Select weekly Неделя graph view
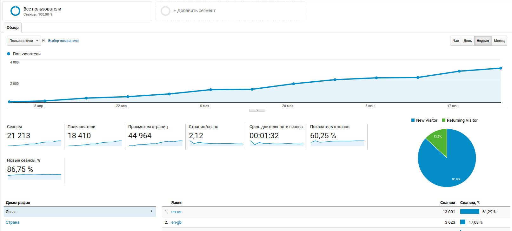Screen dimensions: 512x231 click(x=483, y=41)
